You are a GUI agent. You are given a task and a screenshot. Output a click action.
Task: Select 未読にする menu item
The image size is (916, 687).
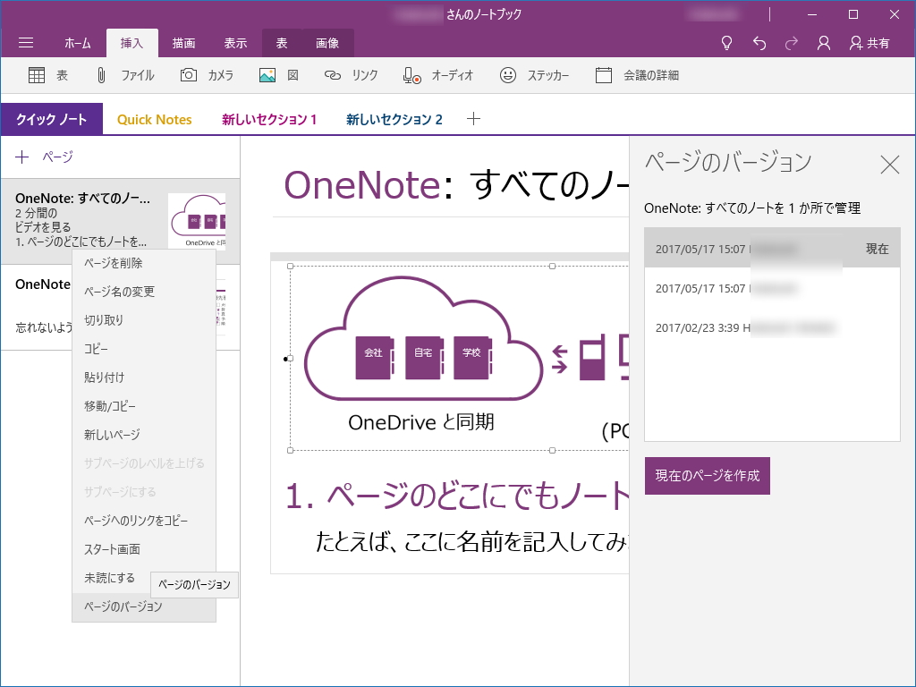coord(111,578)
